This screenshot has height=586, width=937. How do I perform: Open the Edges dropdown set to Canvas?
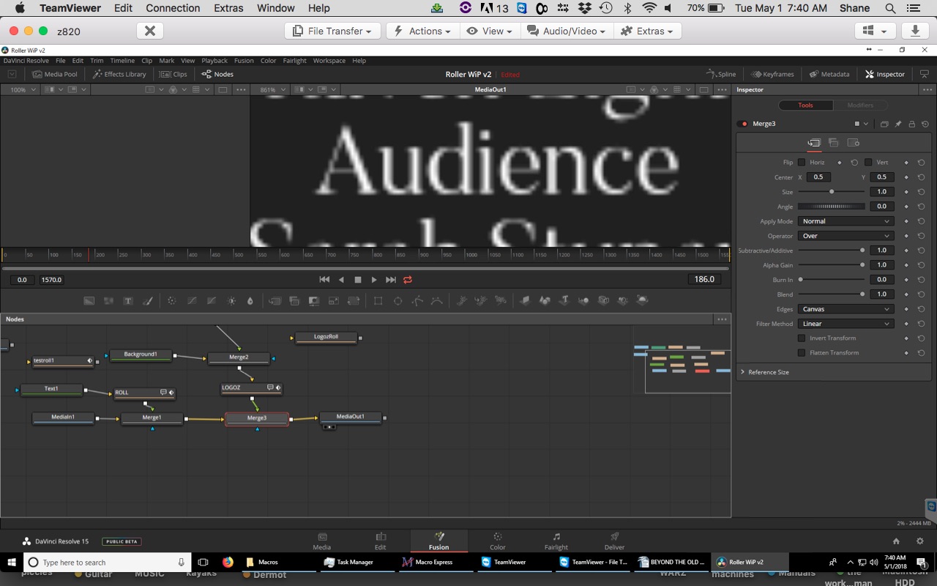coord(845,309)
